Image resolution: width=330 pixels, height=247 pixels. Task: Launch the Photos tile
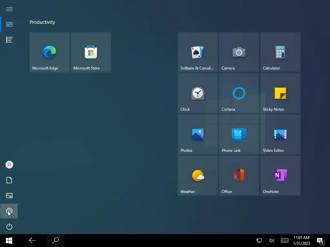tap(198, 134)
